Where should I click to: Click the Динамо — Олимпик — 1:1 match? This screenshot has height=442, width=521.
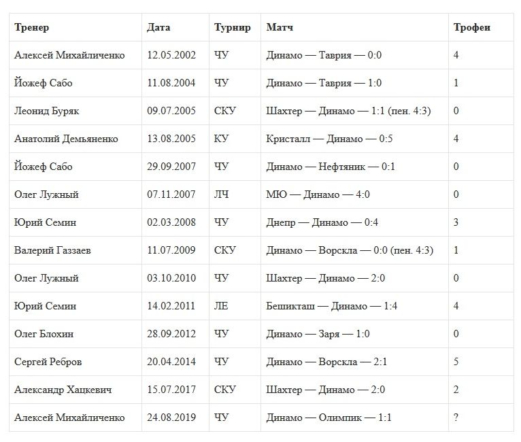click(329, 418)
